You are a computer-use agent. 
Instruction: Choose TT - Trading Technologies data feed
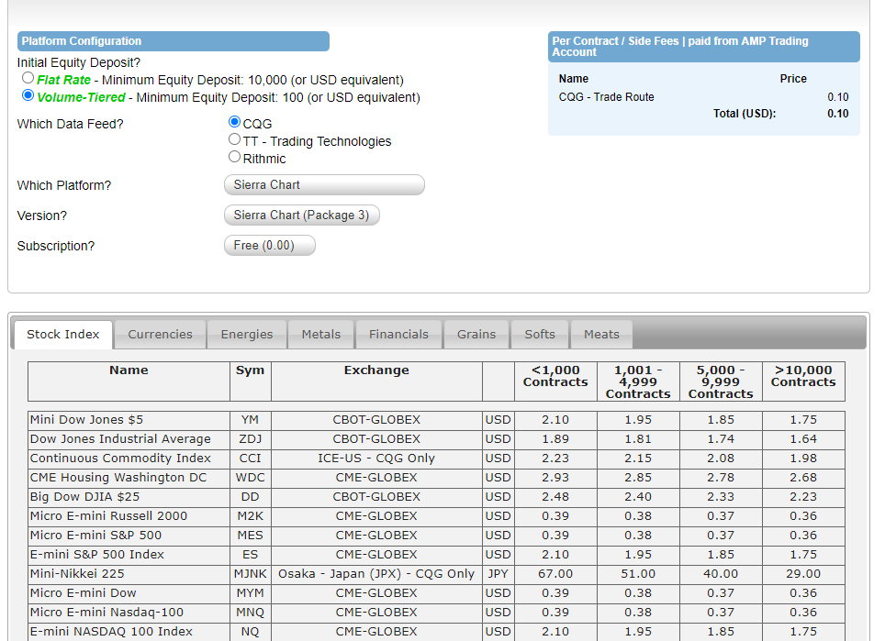click(x=234, y=139)
